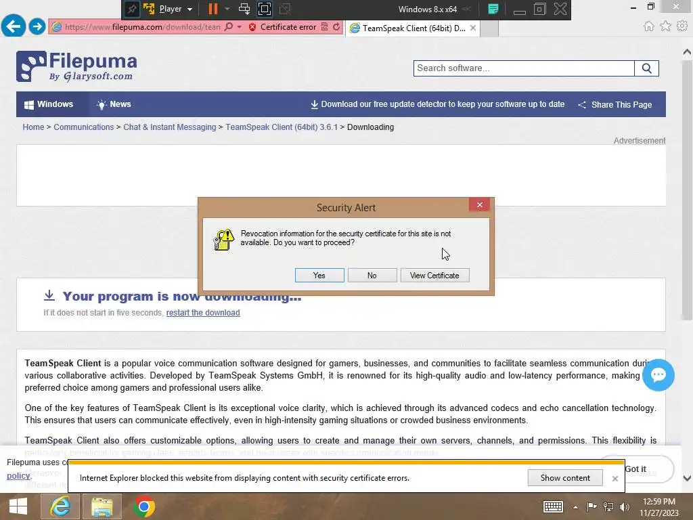The width and height of the screenshot is (693, 520).
Task: Click the Advertisement label text
Action: click(x=639, y=141)
